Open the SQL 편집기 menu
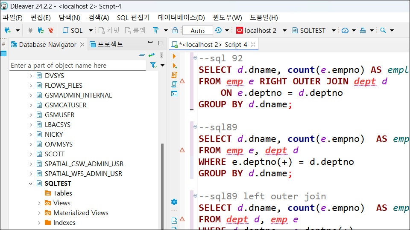The image size is (410, 230). [133, 17]
